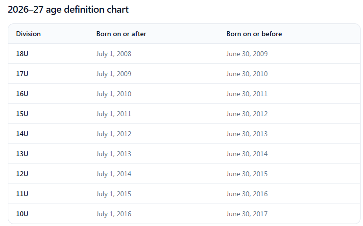Screen dimensions: 363x226
Task: Click the Born on or before header
Action: coord(254,34)
